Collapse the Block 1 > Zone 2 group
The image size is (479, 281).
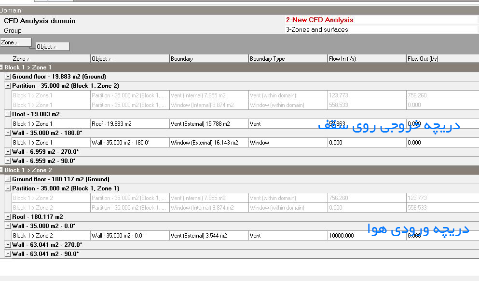pyautogui.click(x=1, y=170)
